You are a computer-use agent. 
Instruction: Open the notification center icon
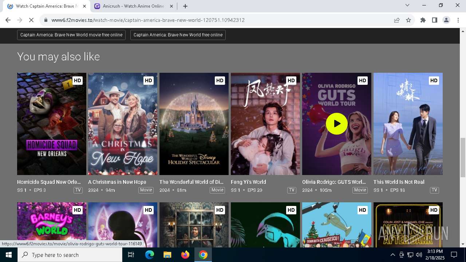454,255
